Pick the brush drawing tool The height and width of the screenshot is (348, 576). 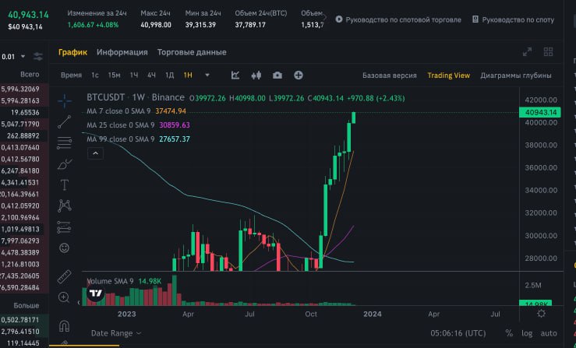pos(65,163)
